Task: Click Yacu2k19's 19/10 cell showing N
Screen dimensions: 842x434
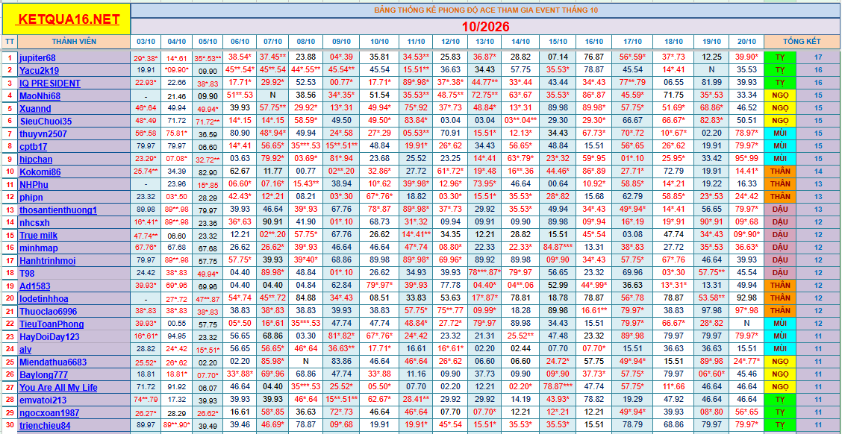Action: 711,70
